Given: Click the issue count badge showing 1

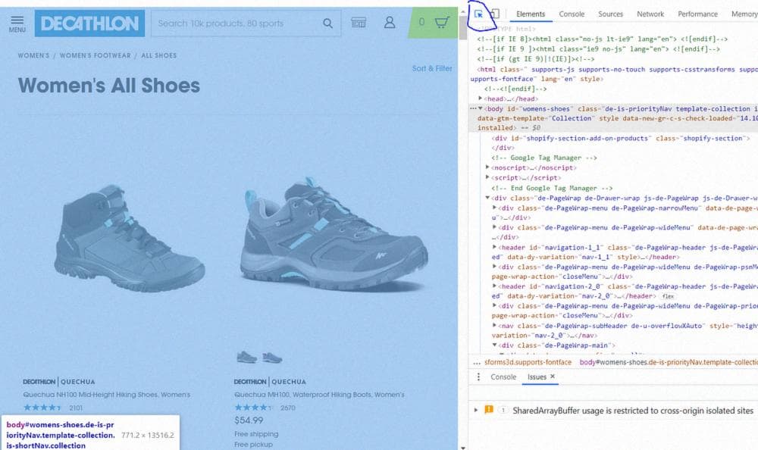Looking at the screenshot, I should pyautogui.click(x=503, y=410).
